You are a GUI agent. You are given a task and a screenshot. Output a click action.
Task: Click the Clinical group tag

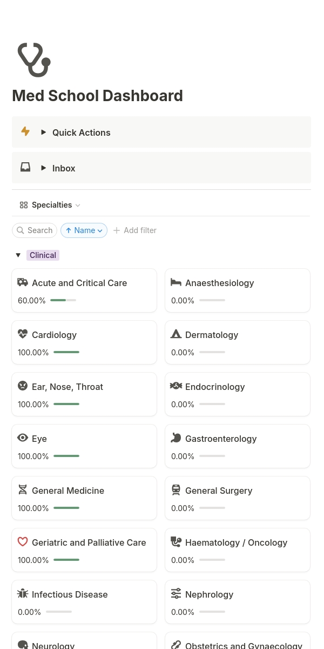[43, 255]
